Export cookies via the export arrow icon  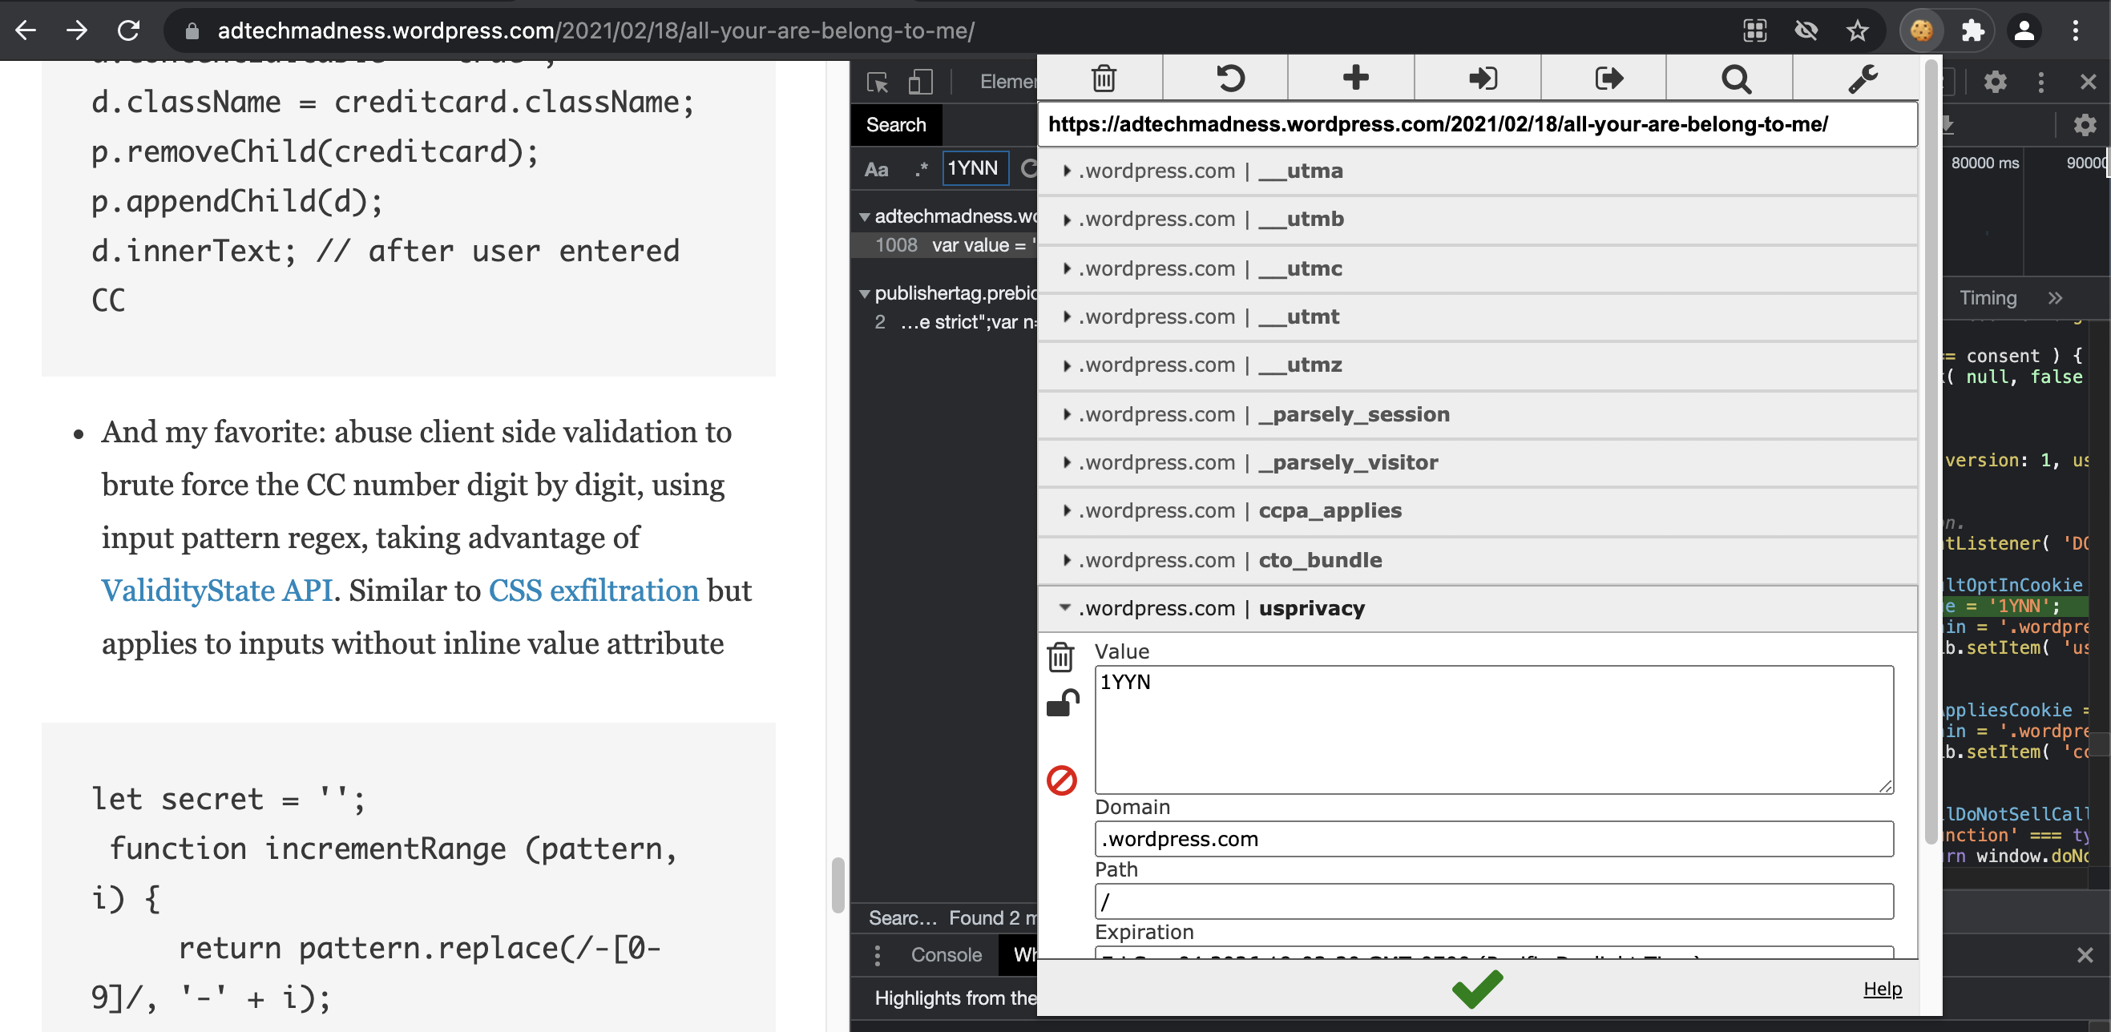(1608, 79)
